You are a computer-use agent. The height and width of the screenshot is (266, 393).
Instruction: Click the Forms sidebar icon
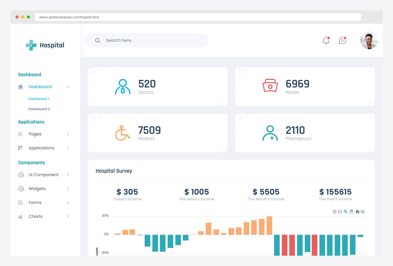pos(20,203)
